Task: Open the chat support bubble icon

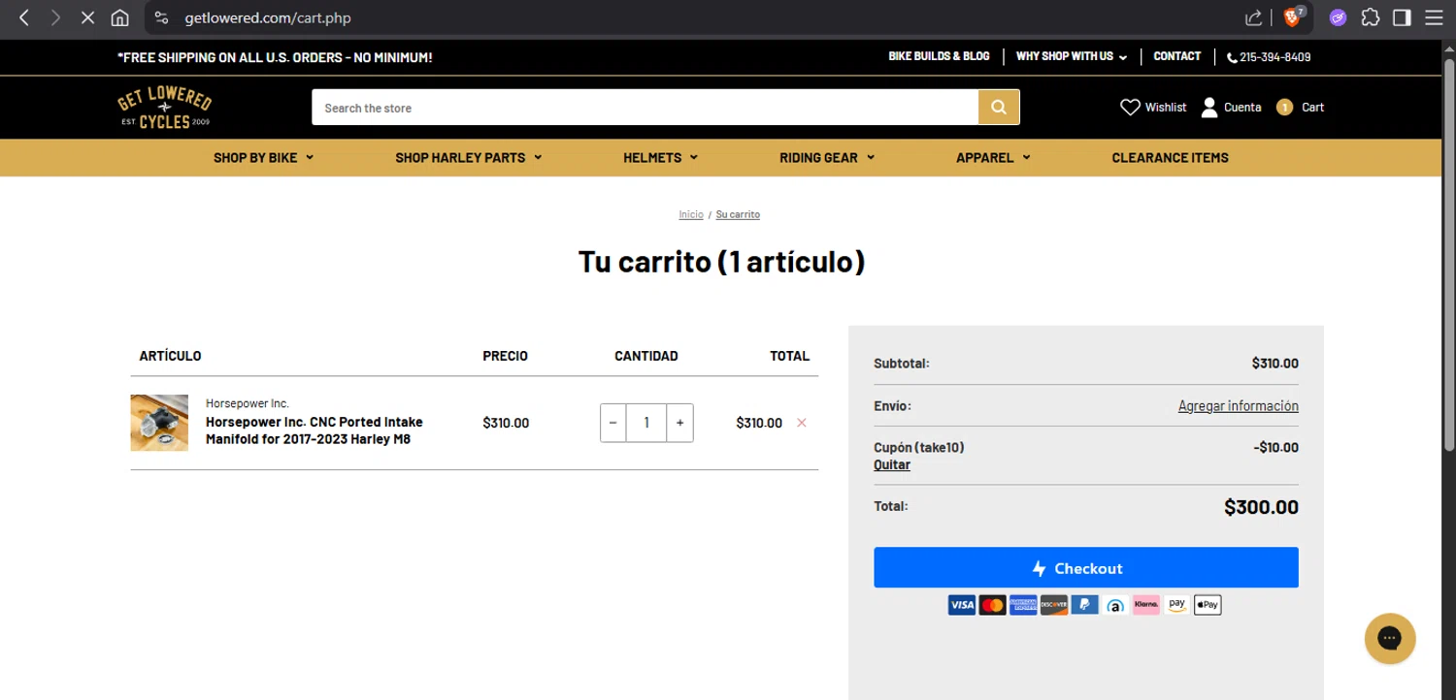Action: tap(1390, 638)
